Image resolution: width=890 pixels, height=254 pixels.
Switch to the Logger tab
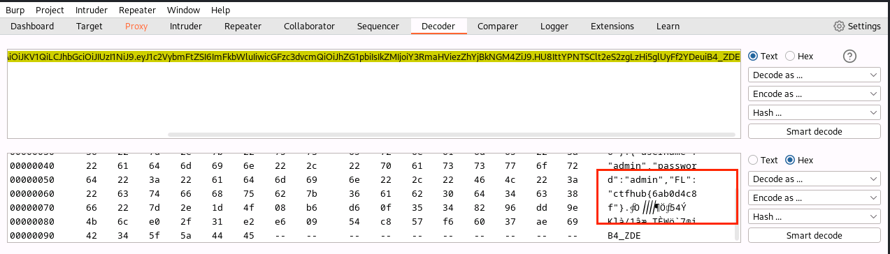(554, 27)
